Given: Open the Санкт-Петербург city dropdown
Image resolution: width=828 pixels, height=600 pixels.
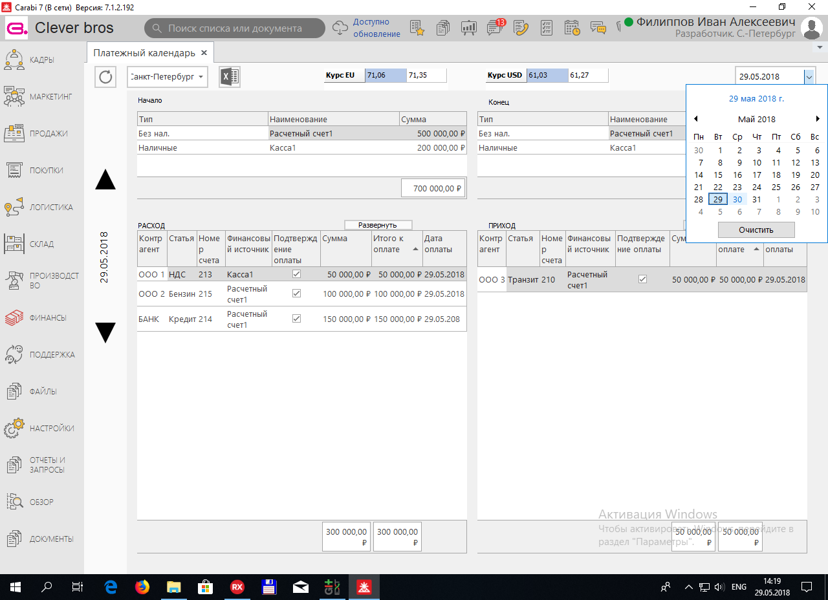Looking at the screenshot, I should point(168,77).
